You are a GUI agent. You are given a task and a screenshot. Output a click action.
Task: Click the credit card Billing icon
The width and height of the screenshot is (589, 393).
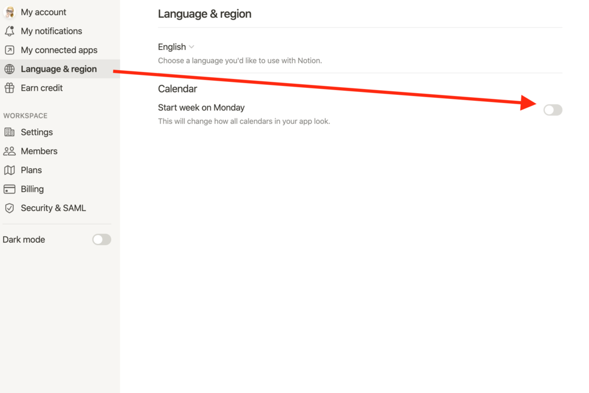click(x=9, y=189)
